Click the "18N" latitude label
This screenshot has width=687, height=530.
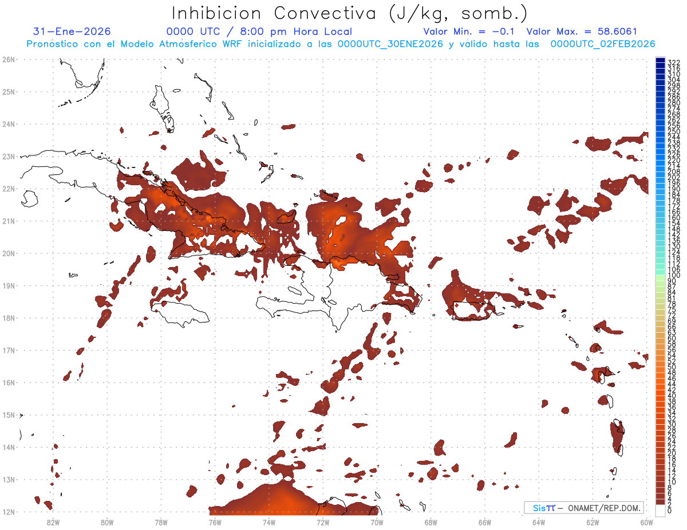(x=8, y=318)
